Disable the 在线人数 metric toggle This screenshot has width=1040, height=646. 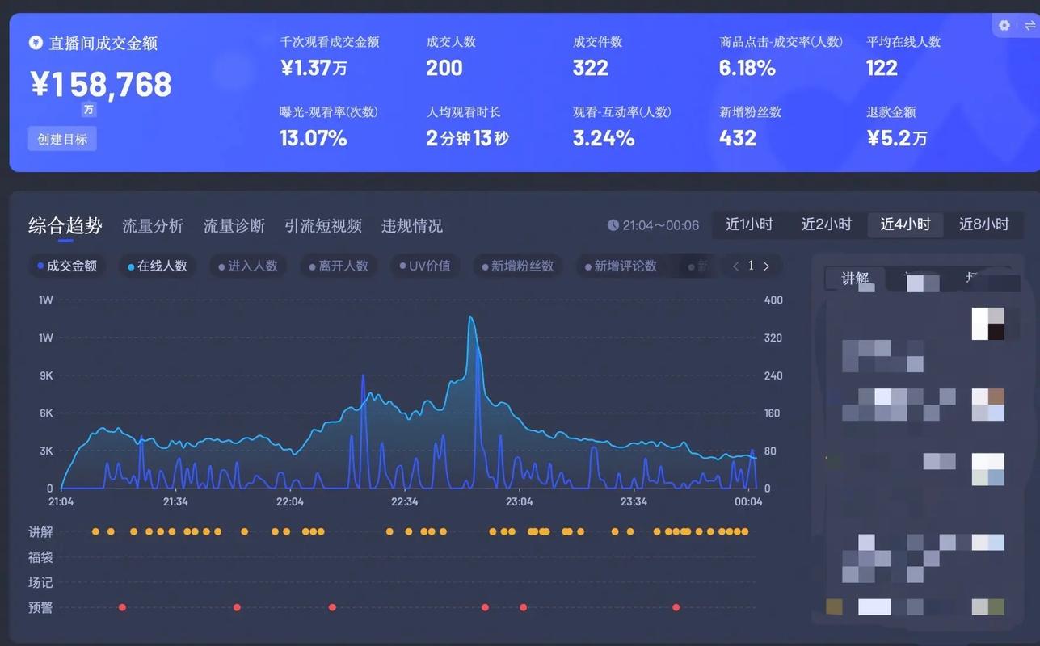coord(157,266)
